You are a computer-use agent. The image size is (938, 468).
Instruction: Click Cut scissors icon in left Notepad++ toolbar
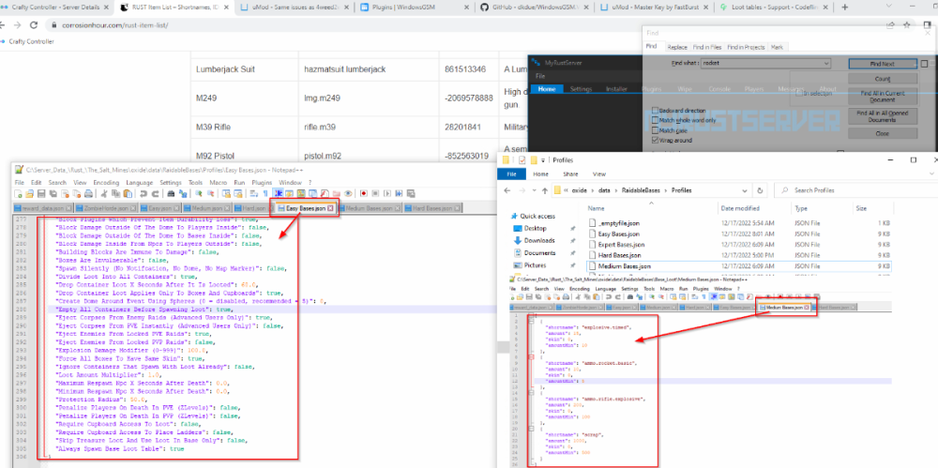point(103,193)
